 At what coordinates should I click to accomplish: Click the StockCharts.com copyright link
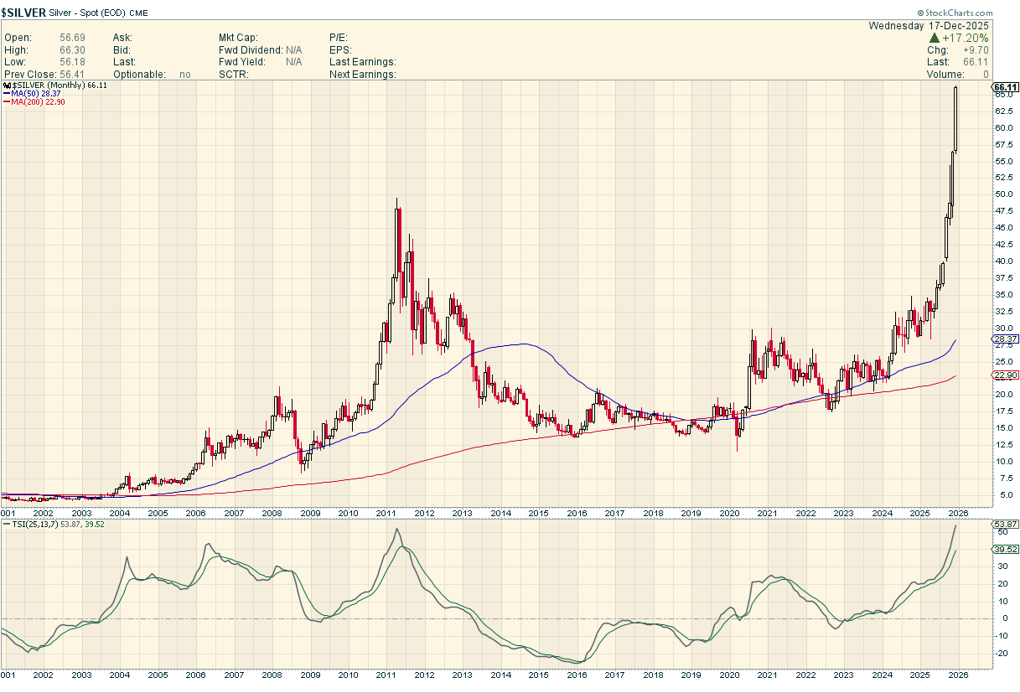pos(955,13)
